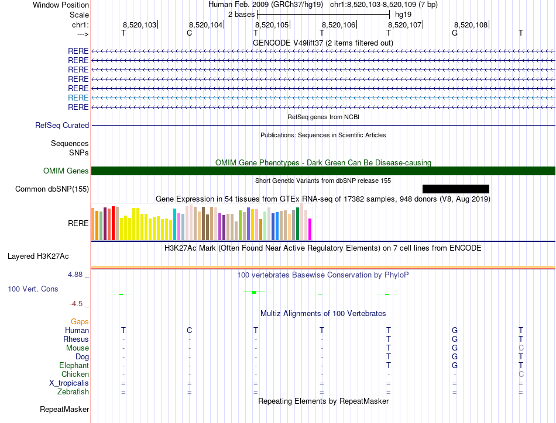Click the 100 Vert. Cons track label
Viewport: 556px width, 423px height.
(x=33, y=289)
